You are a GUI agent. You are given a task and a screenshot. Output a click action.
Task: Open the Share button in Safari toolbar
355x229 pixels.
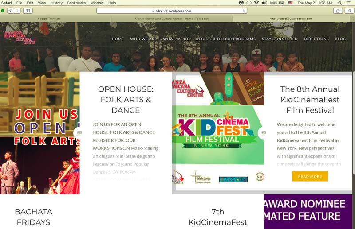pos(338,11)
